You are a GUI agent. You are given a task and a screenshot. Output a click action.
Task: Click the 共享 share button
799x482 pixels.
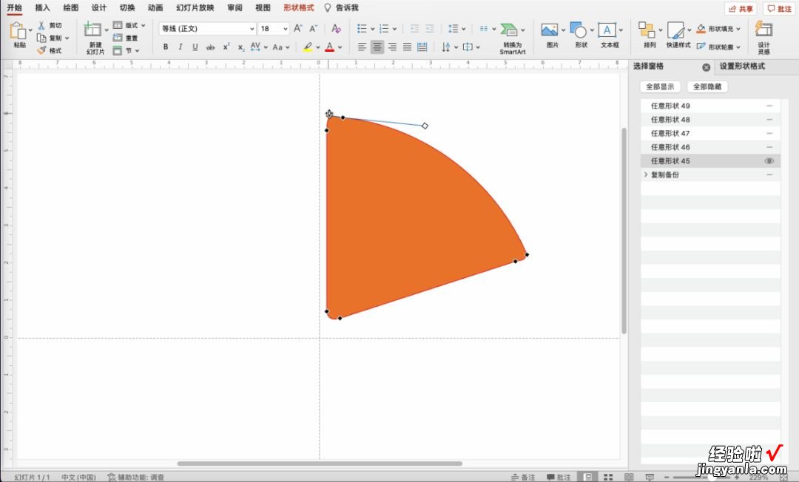tap(741, 9)
